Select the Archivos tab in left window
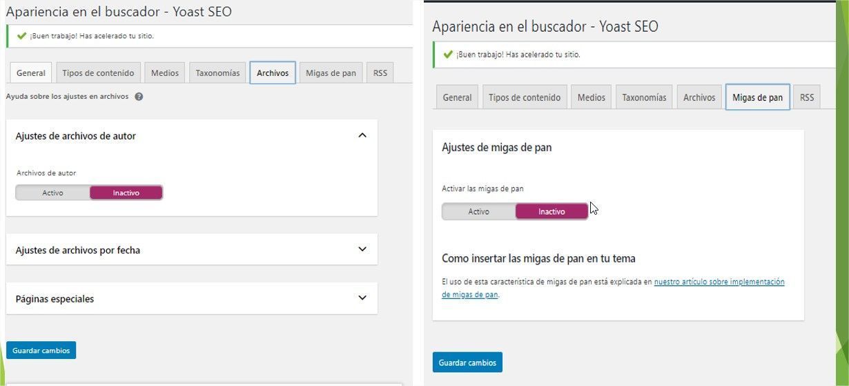The width and height of the screenshot is (849, 386). 273,73
